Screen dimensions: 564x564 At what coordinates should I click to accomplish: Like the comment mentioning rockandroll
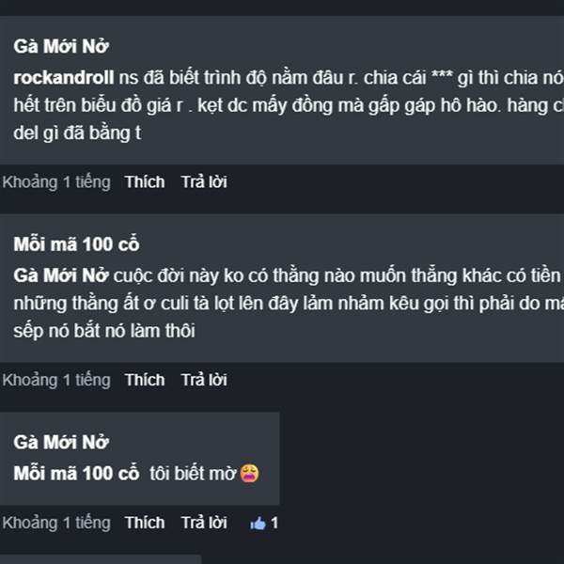click(144, 181)
